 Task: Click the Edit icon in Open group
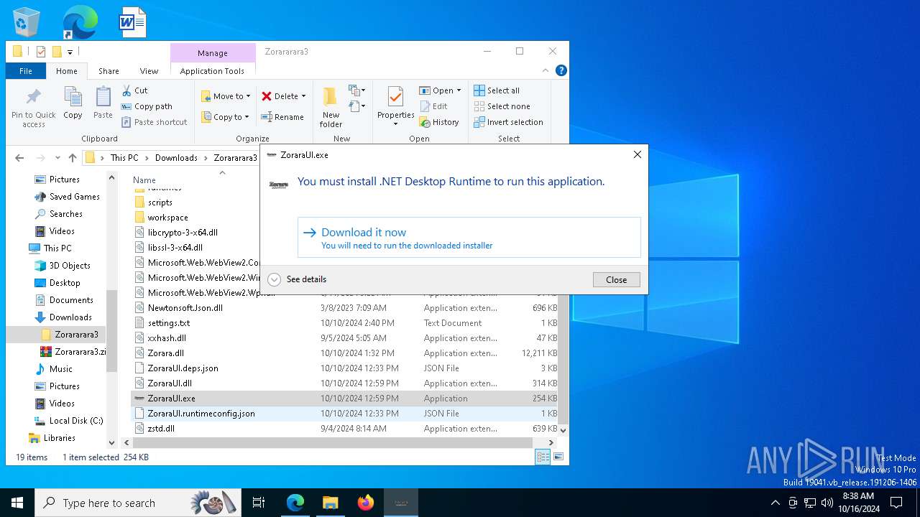click(x=425, y=106)
